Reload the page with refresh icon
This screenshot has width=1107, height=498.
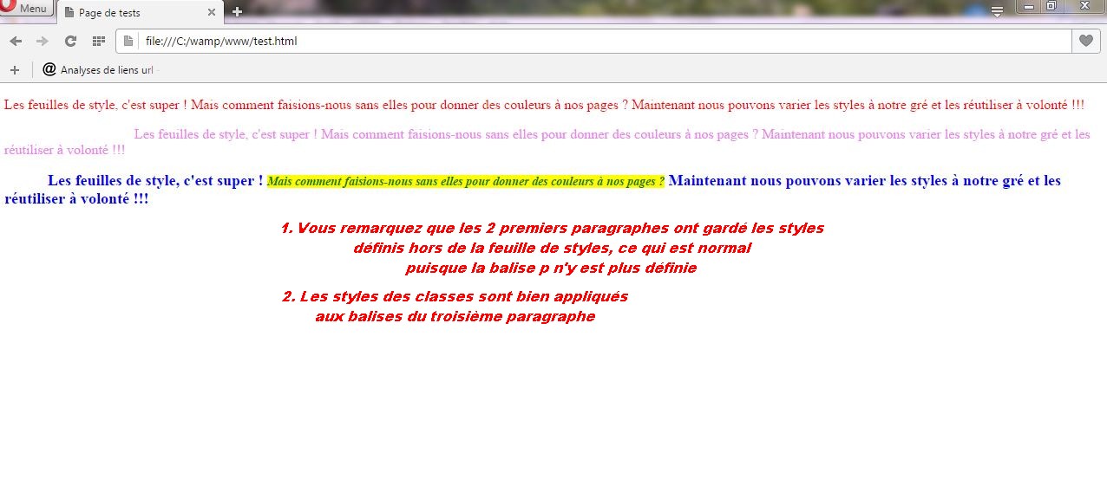(71, 41)
